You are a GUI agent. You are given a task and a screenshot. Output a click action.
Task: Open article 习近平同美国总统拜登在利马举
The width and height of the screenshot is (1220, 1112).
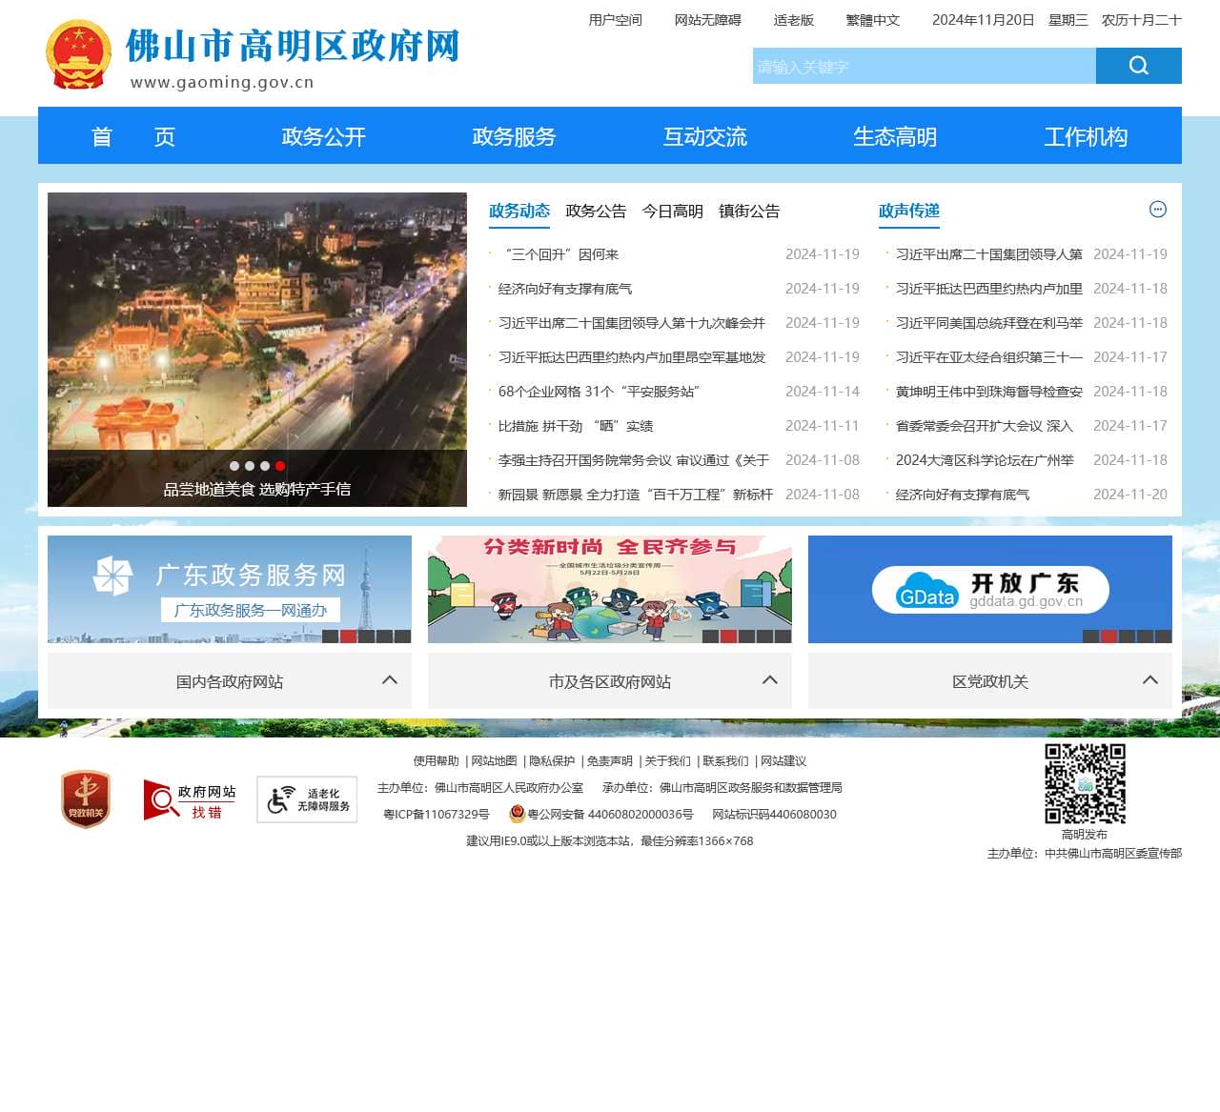tap(989, 323)
